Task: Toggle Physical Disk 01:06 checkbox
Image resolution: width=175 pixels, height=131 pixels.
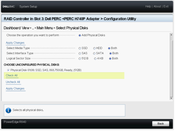Action: (x=8, y=70)
